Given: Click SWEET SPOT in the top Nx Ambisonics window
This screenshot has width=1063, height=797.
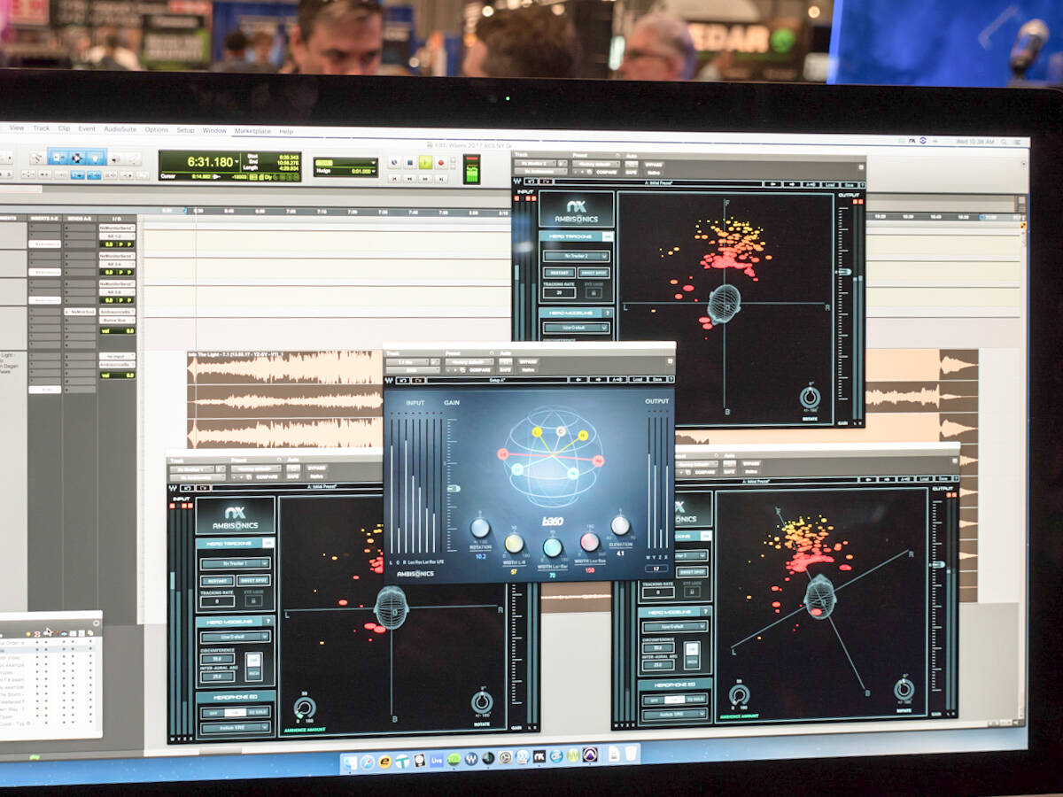Looking at the screenshot, I should coord(594,273).
